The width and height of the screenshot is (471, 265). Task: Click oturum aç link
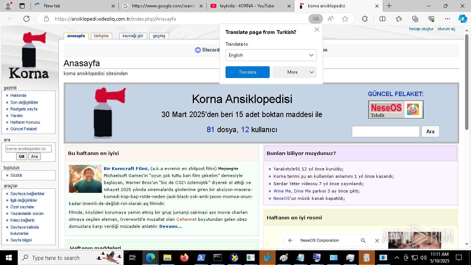click(x=446, y=29)
